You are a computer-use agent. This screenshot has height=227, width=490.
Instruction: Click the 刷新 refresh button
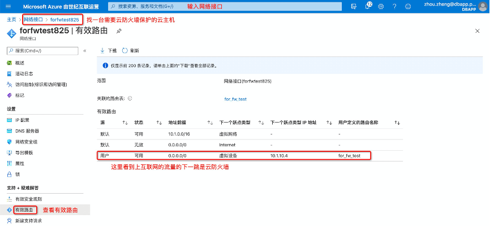pyautogui.click(x=131, y=50)
